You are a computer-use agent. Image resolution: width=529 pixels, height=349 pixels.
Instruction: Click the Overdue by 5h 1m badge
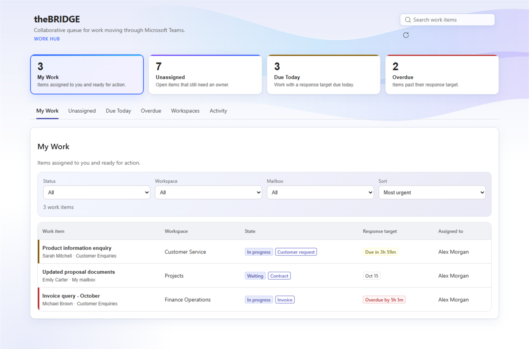click(x=384, y=300)
